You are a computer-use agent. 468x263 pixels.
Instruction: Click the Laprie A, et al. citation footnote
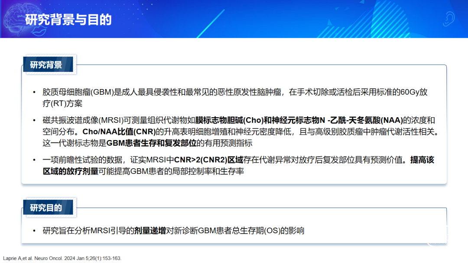pyautogui.click(x=62, y=258)
